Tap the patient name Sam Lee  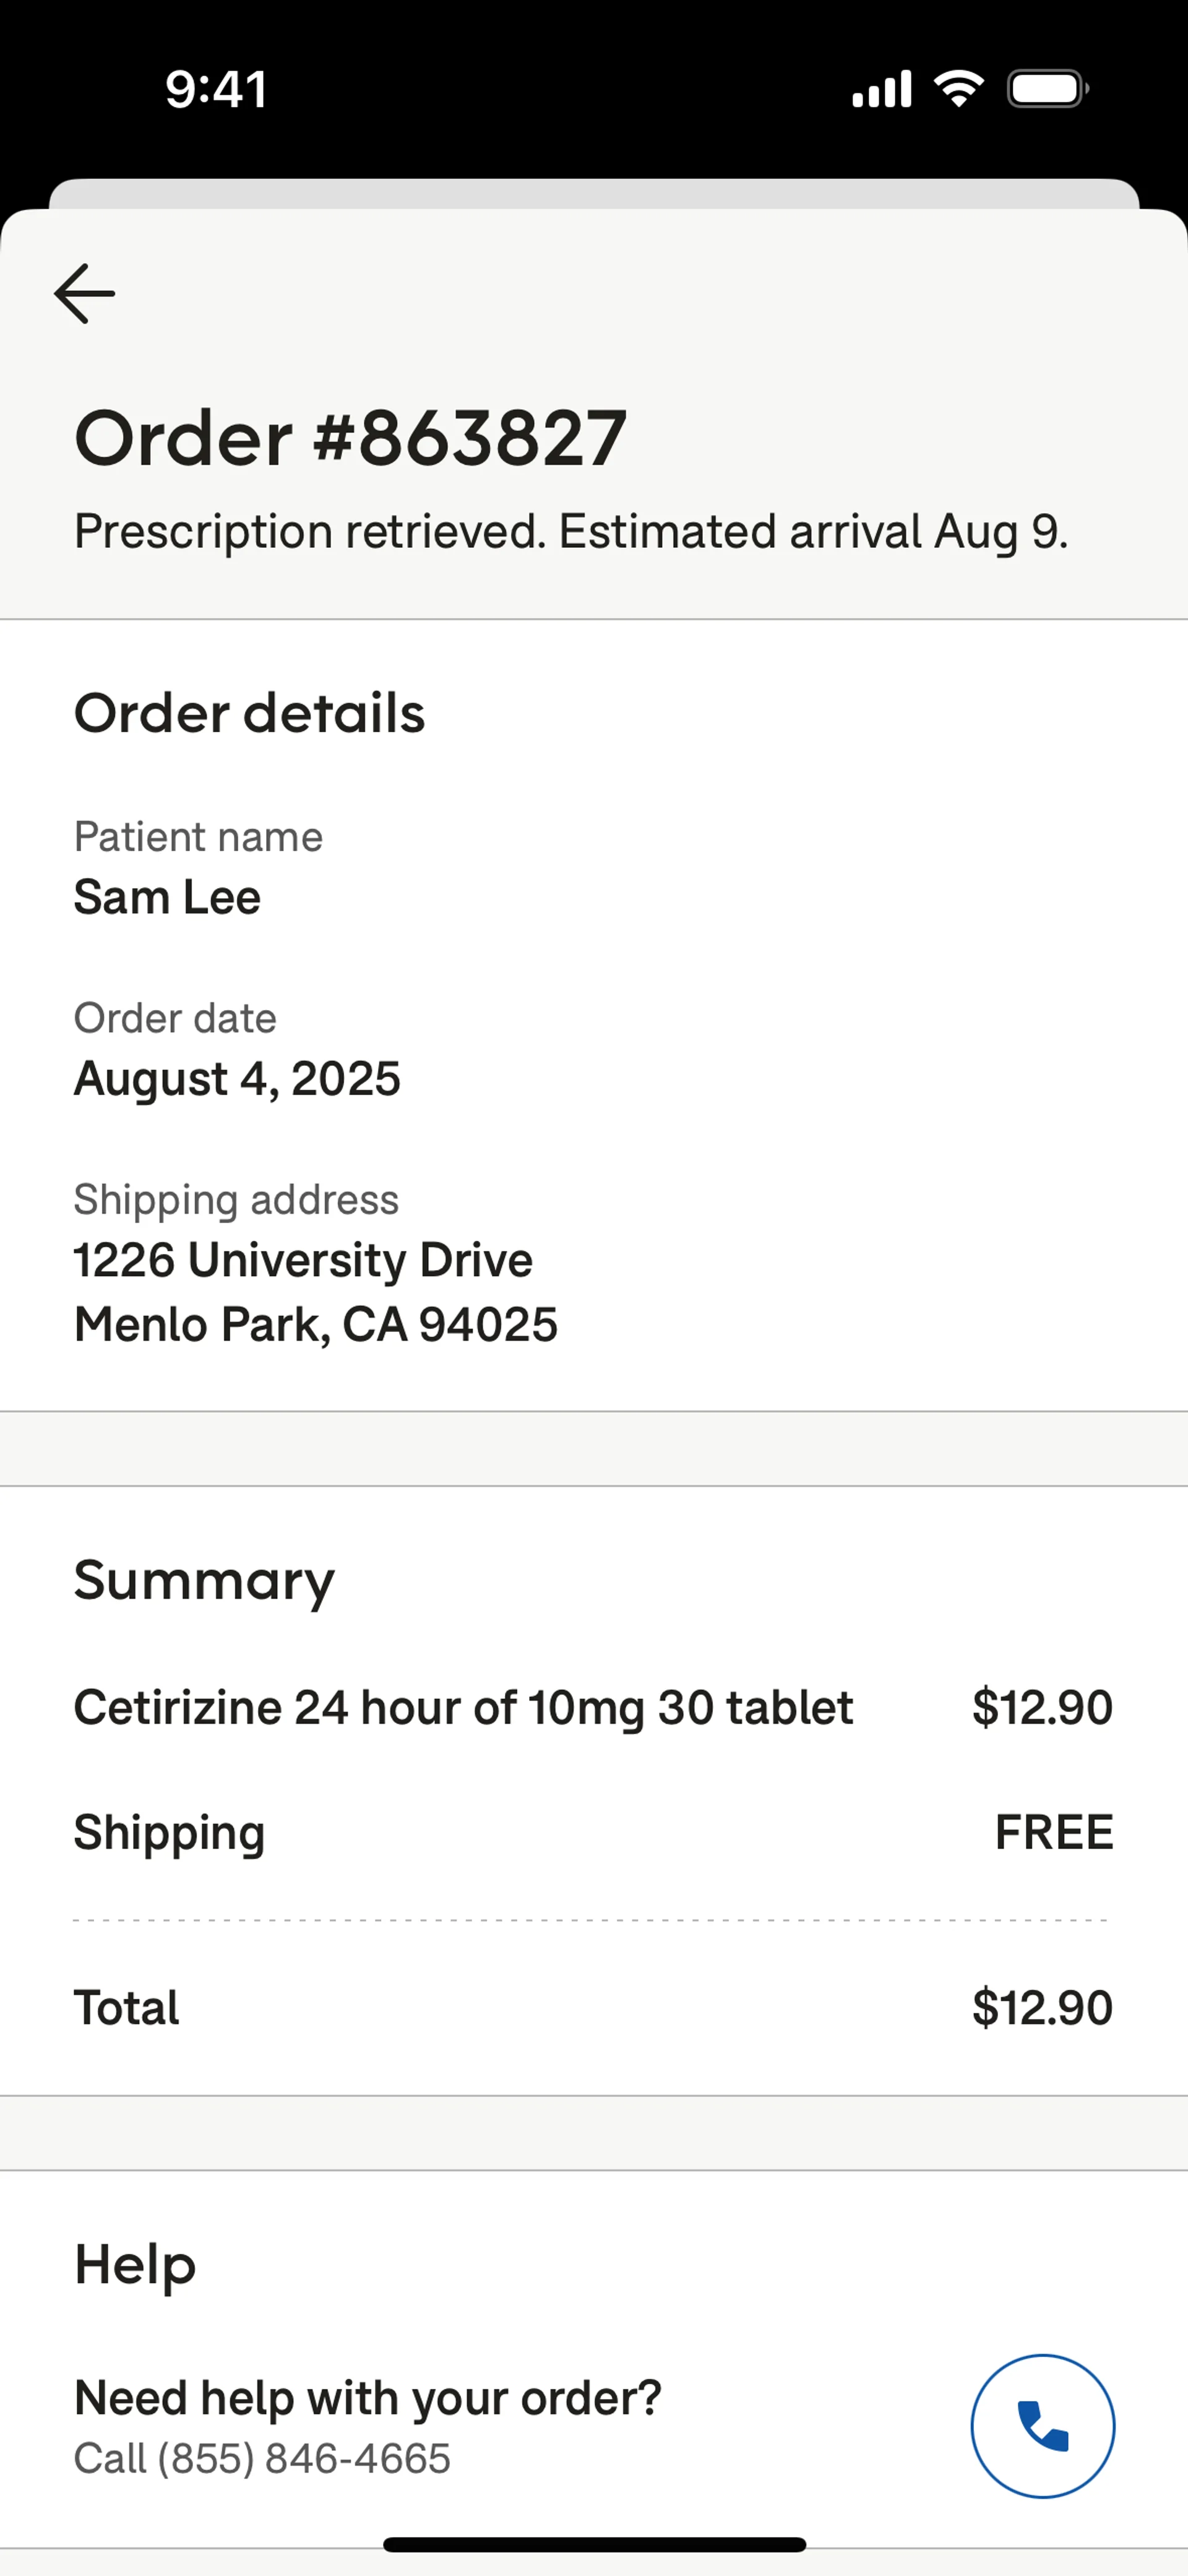[167, 897]
